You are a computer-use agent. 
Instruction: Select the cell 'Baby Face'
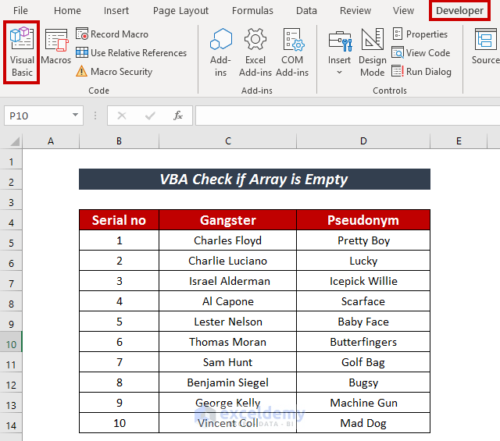click(363, 322)
